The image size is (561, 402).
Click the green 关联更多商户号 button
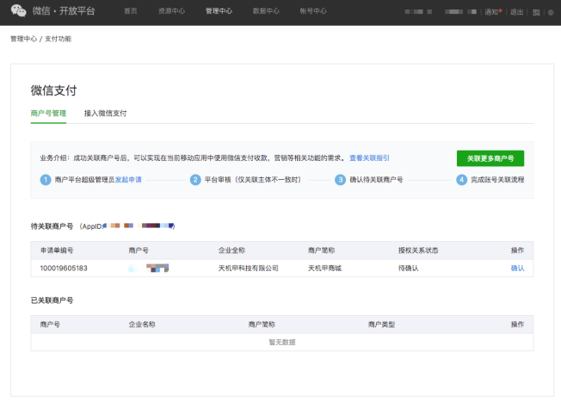[490, 158]
